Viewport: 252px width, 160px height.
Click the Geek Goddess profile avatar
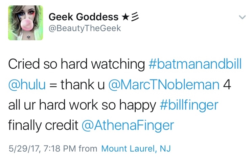[26, 23]
